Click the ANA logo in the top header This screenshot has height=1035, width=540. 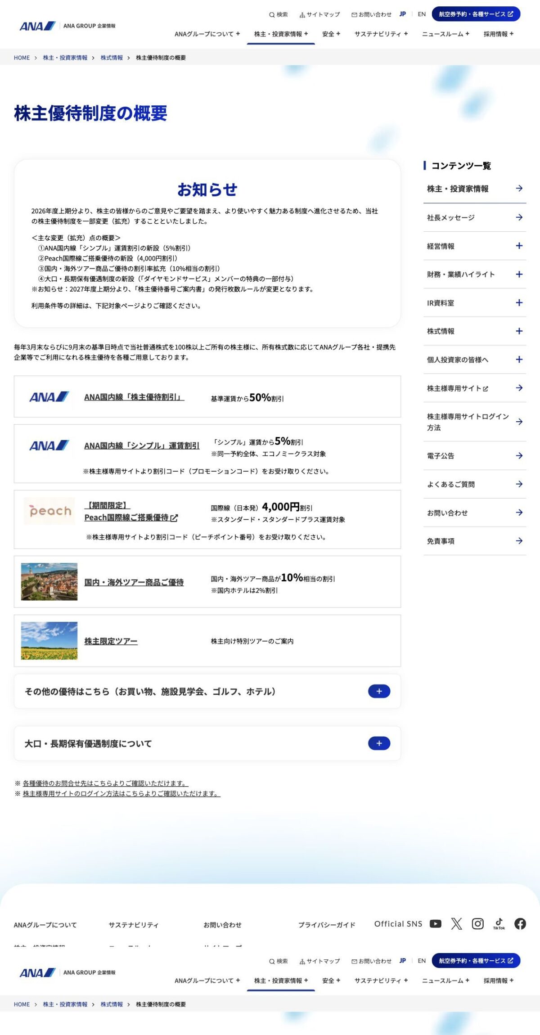click(x=38, y=26)
